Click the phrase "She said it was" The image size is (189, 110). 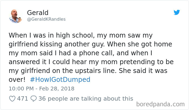143,71
